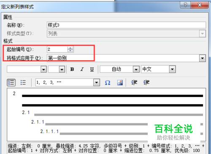This screenshot has height=154, width=211.
Task: Click the 第一级别 text in level field
Action: 57,58
